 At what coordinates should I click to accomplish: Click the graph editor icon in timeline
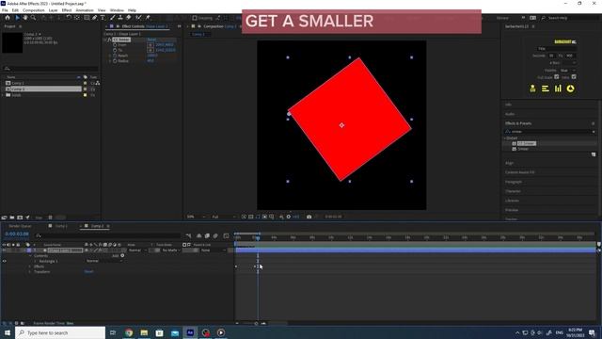tap(226, 235)
